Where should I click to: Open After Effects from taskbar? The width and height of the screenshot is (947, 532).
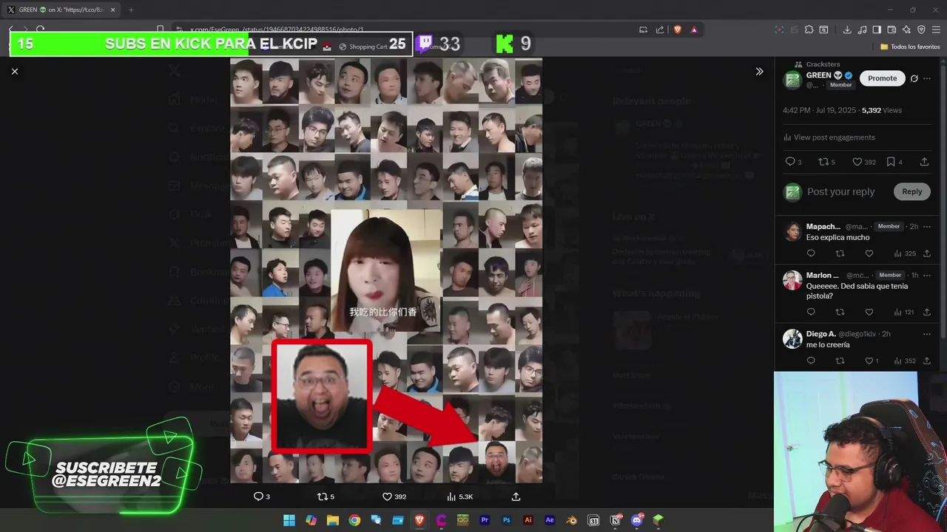[x=550, y=520]
